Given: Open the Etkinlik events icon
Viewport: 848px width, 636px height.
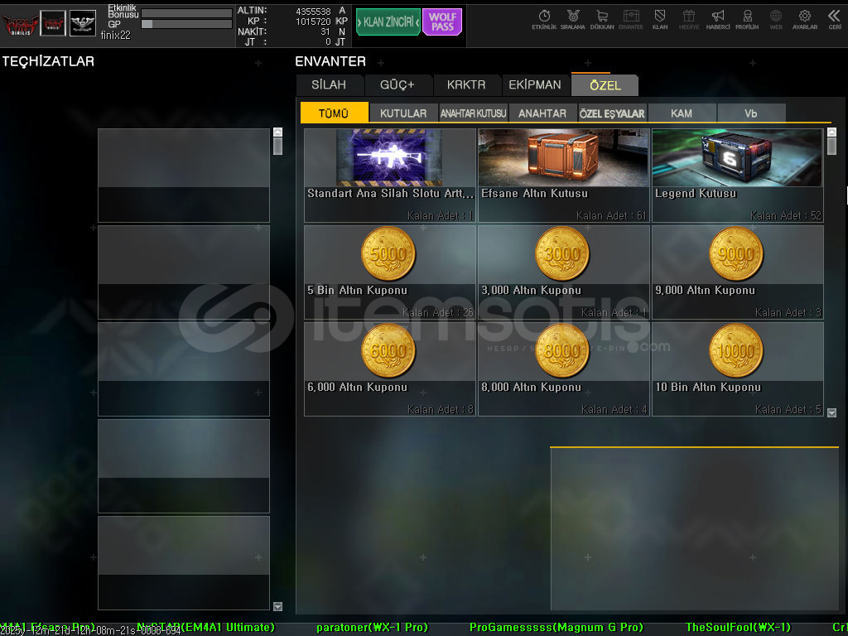Looking at the screenshot, I should click(x=544, y=18).
